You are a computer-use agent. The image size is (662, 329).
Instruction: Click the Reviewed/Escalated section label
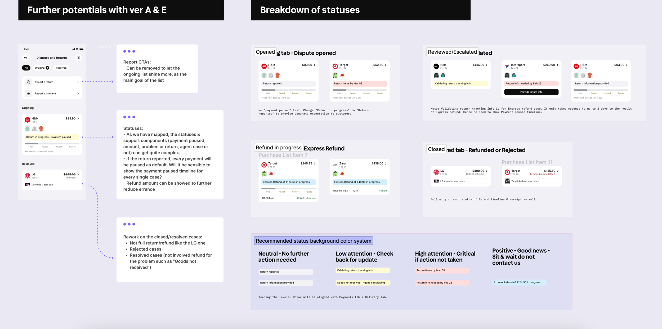[452, 52]
